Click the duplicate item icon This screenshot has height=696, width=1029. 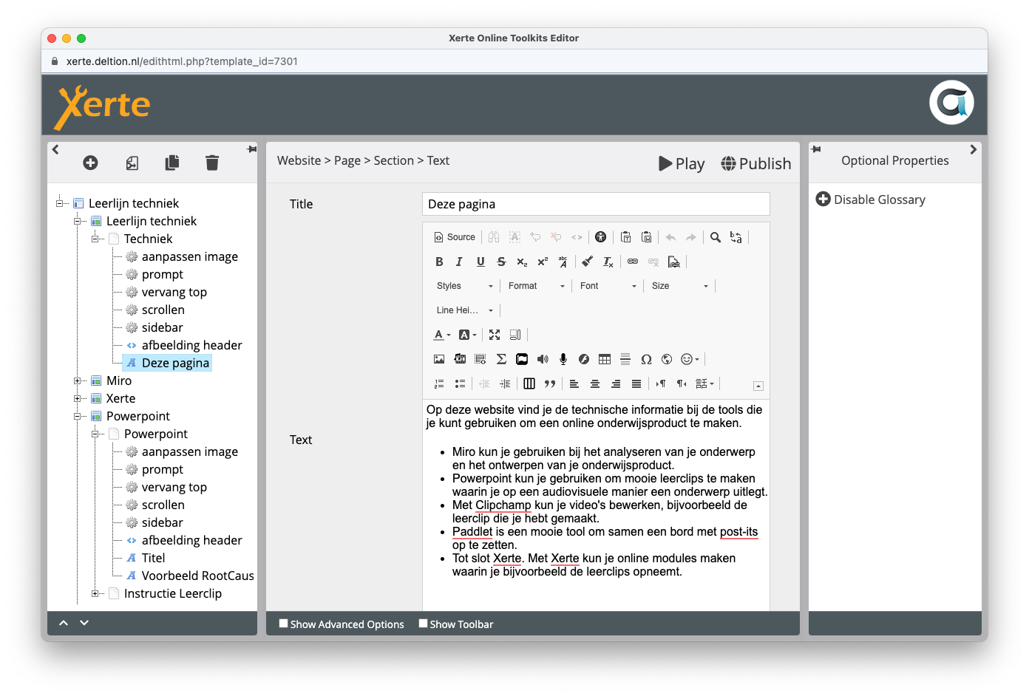point(172,163)
